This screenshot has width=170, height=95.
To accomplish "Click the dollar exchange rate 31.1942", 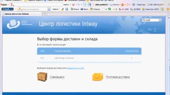I will pyautogui.click(x=124, y=9).
